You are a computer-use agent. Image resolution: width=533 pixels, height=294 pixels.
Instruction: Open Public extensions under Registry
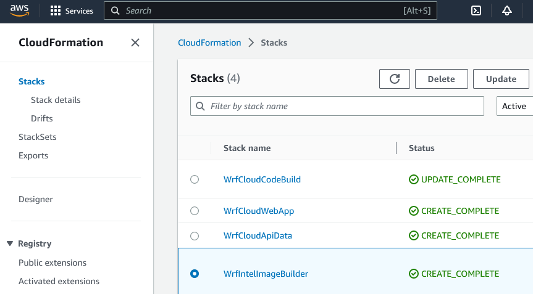click(52, 263)
